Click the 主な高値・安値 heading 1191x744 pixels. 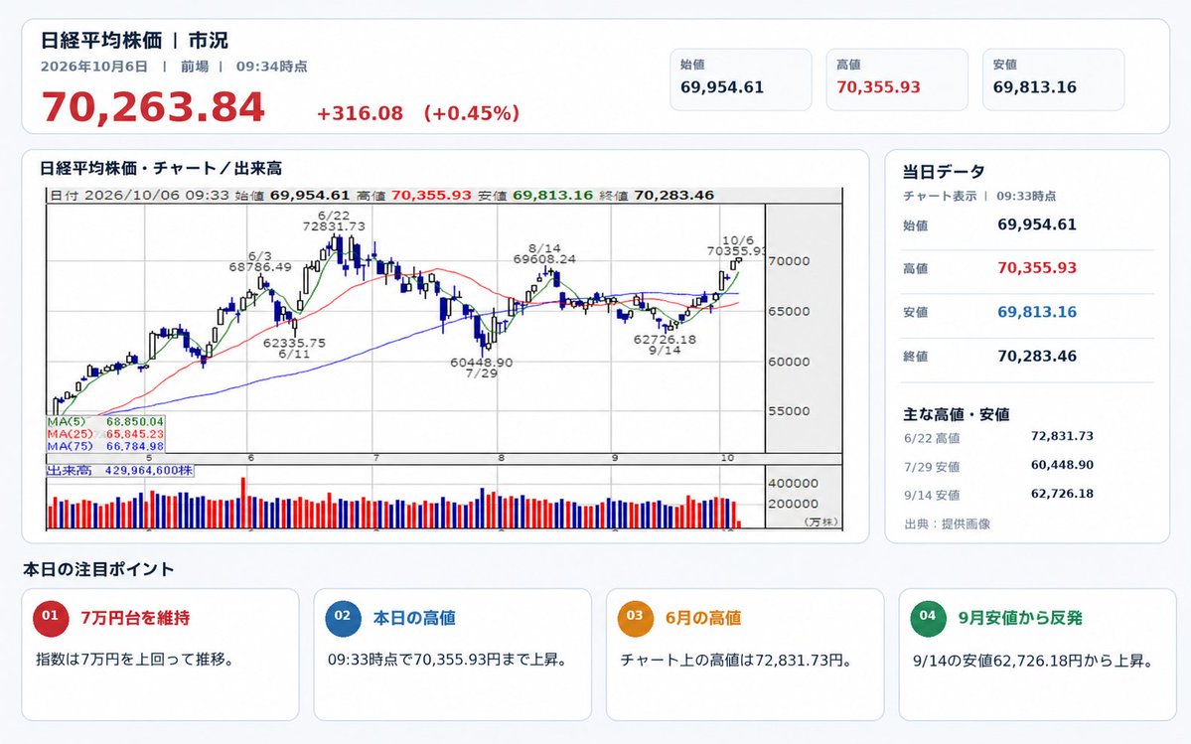point(957,414)
